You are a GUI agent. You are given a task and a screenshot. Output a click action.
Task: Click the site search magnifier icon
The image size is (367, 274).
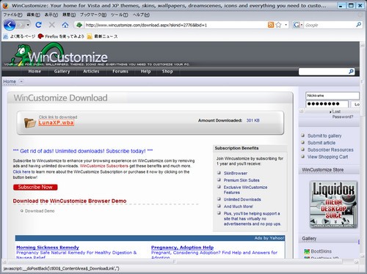tap(351, 72)
